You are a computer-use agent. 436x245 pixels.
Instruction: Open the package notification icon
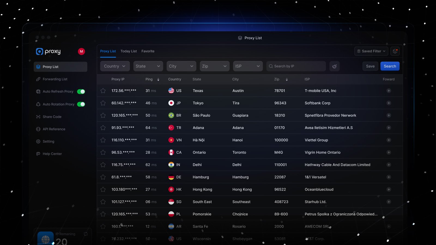pyautogui.click(x=395, y=51)
